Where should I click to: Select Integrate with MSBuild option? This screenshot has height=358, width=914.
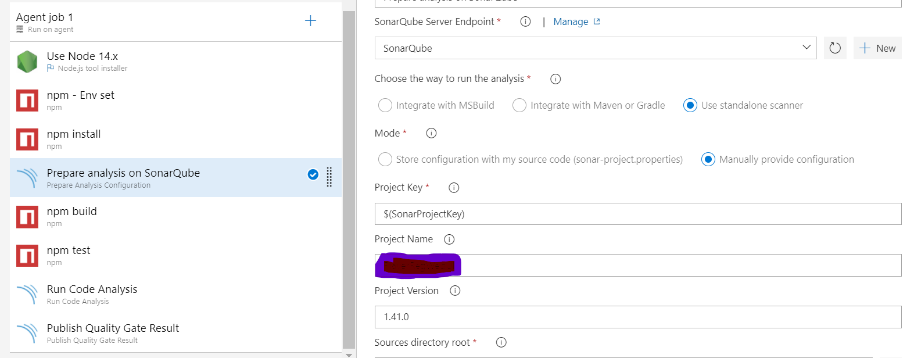(x=385, y=105)
